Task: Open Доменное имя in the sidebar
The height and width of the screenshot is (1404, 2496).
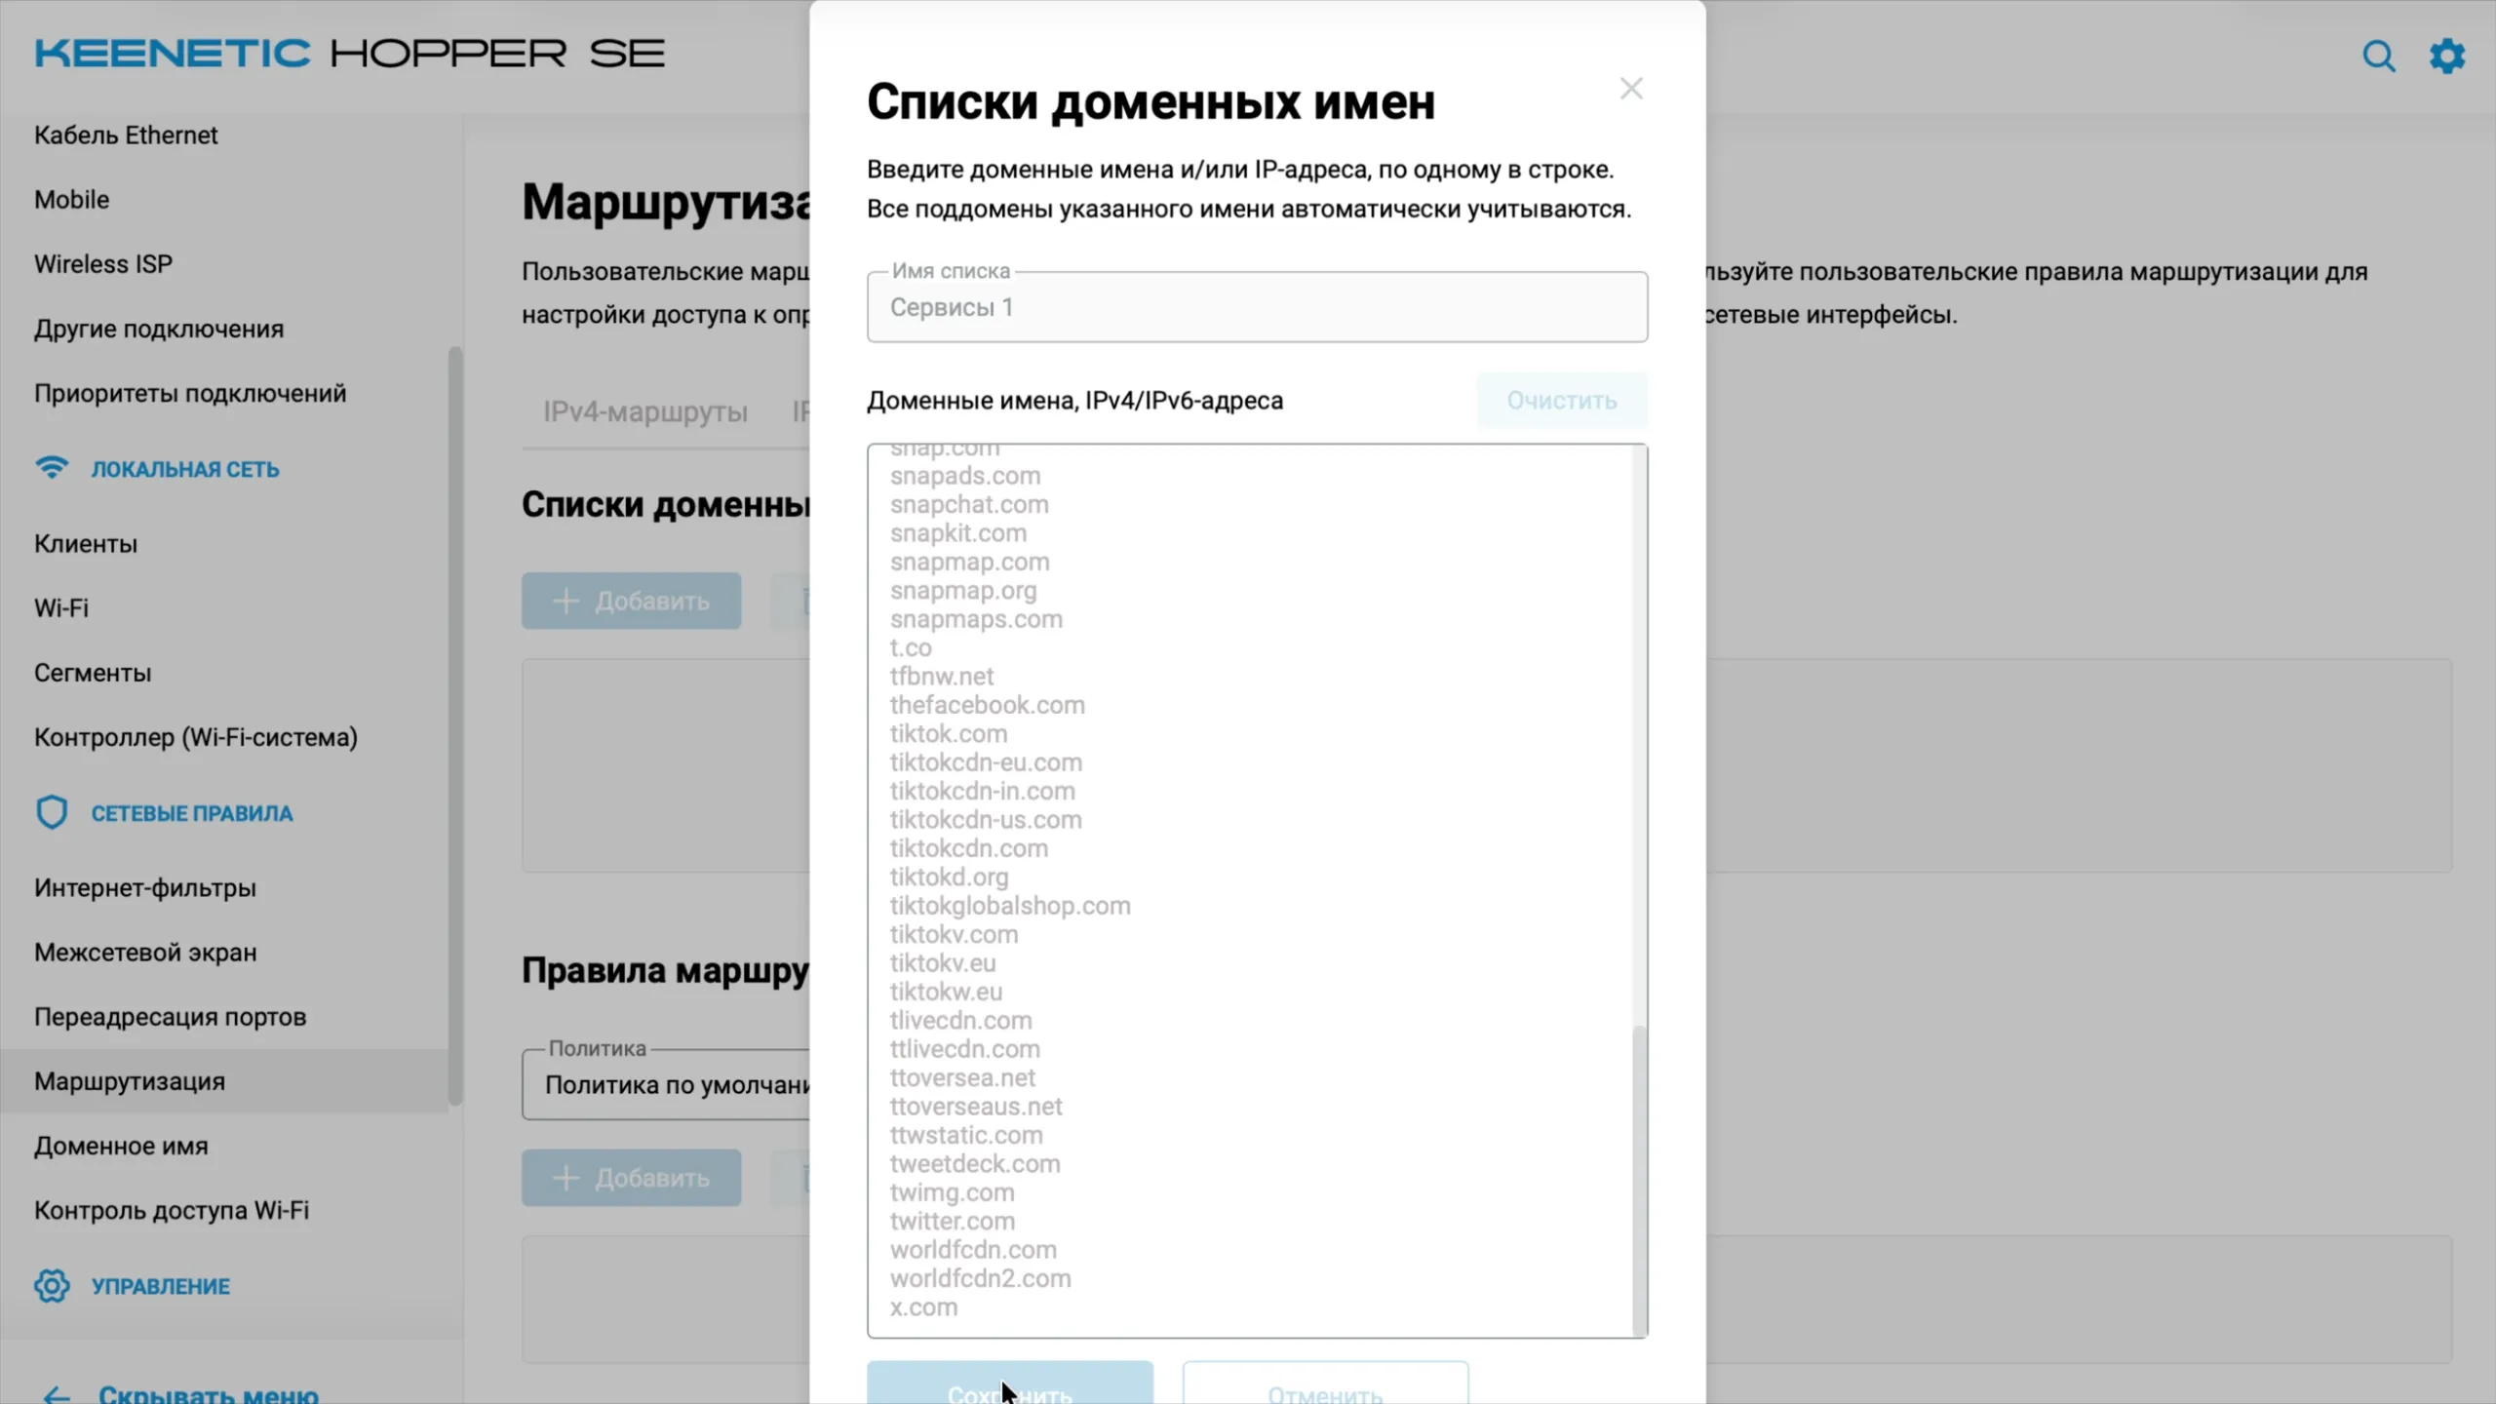Action: coord(121,1146)
